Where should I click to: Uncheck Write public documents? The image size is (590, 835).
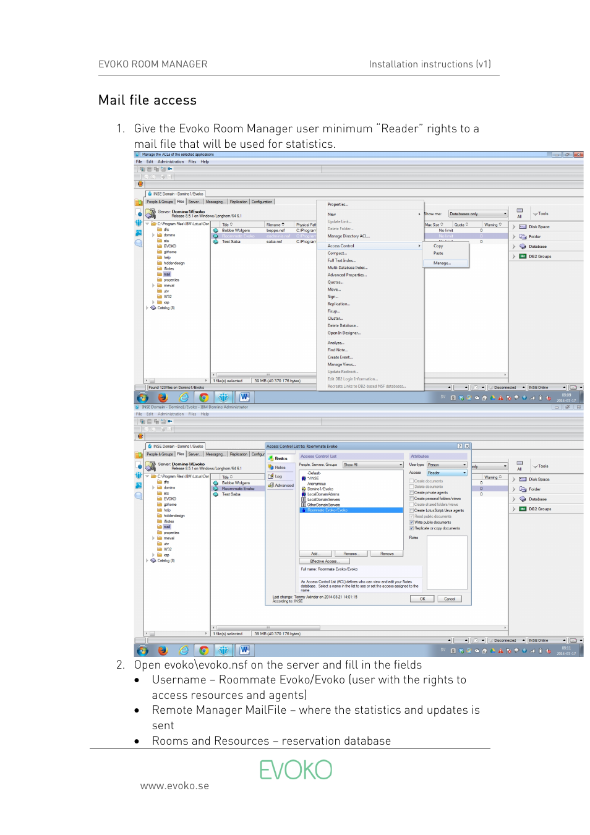coord(411,522)
